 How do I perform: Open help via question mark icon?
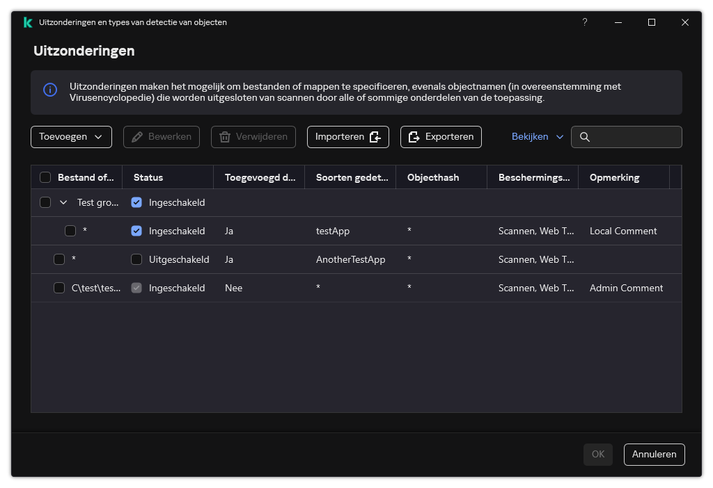pos(584,22)
